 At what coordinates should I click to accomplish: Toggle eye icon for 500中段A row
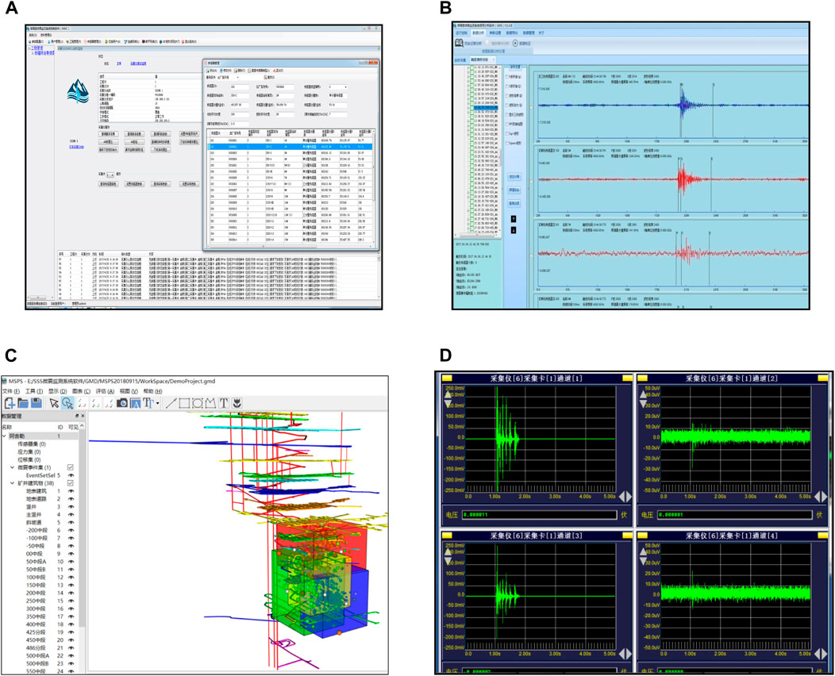71,656
